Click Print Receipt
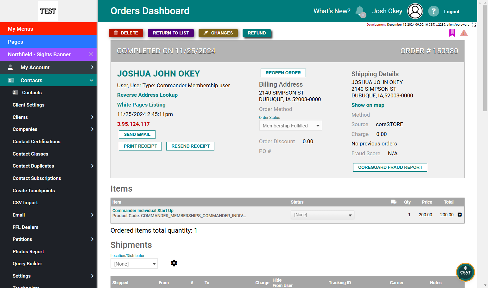Viewport: 488px width, 288px height. 140,146
